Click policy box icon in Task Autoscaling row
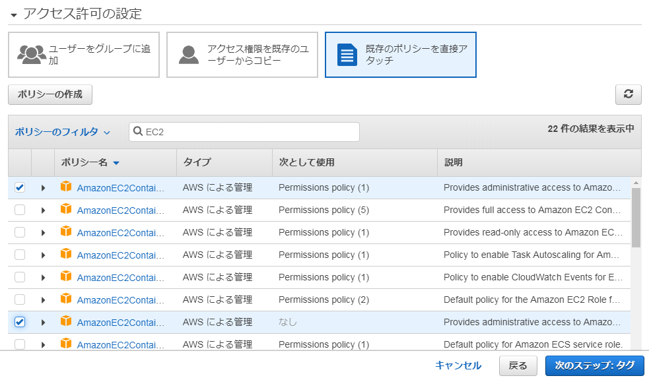 pyautogui.click(x=66, y=254)
